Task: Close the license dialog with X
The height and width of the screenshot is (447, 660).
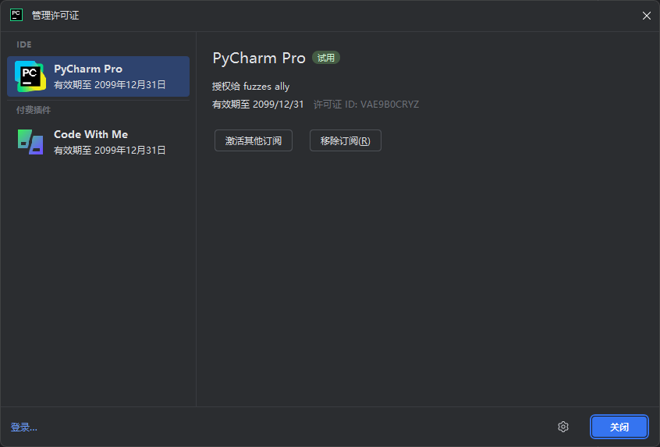Action: (647, 16)
